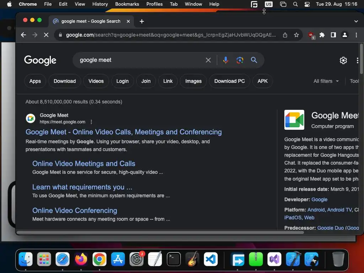Open the iPadOS platform link
Viewport: 364px width, 273px height.
tap(293, 218)
